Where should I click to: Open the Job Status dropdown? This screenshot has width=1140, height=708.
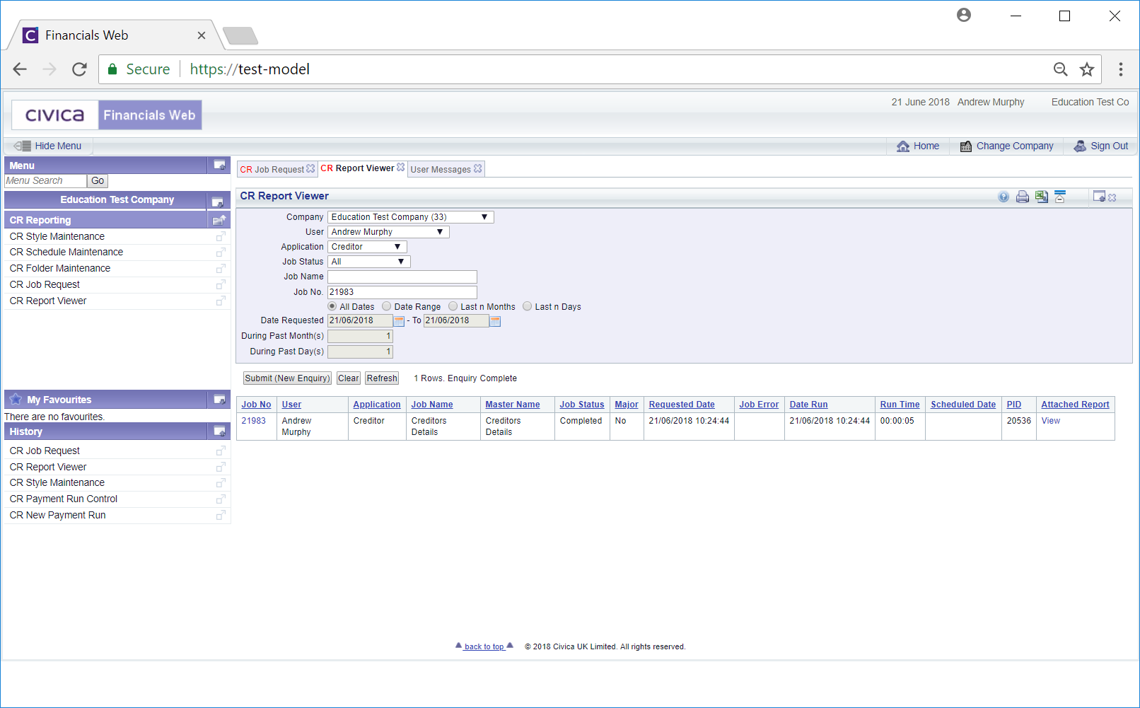click(369, 262)
